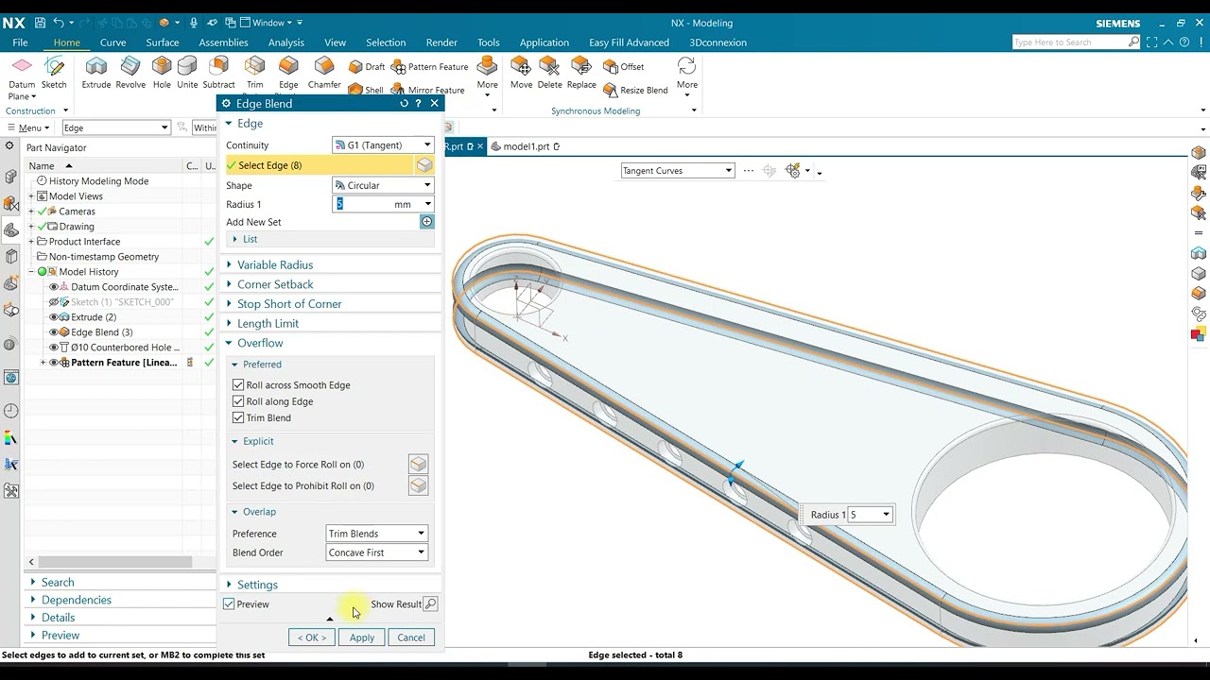Click the Offset tool
Screen dimensions: 1210x680
[x=624, y=67]
